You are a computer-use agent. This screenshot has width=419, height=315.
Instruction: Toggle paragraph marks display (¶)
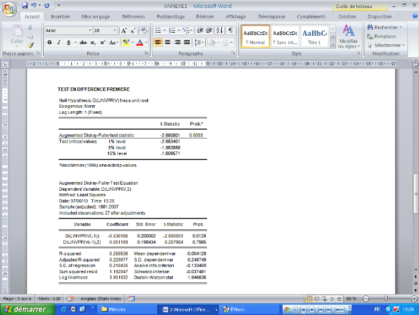click(x=230, y=30)
